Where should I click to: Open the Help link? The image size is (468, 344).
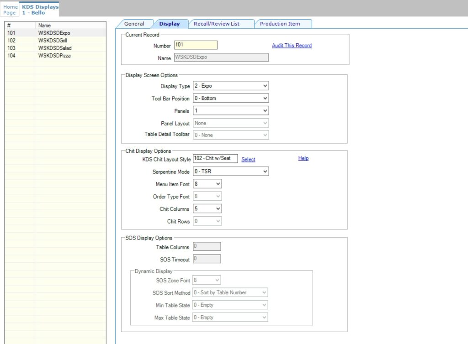pyautogui.click(x=303, y=158)
